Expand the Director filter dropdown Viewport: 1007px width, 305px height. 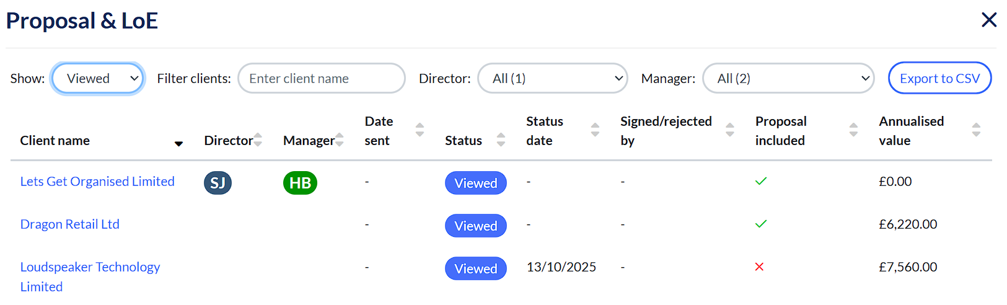click(552, 79)
